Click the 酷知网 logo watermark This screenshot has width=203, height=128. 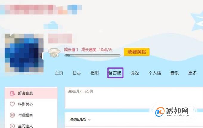click(x=172, y=112)
